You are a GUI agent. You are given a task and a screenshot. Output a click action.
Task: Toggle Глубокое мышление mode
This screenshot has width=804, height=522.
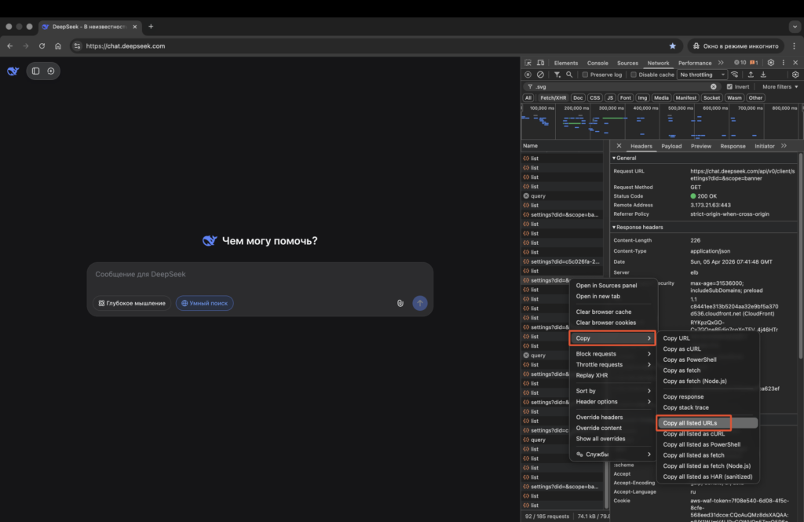pos(132,303)
